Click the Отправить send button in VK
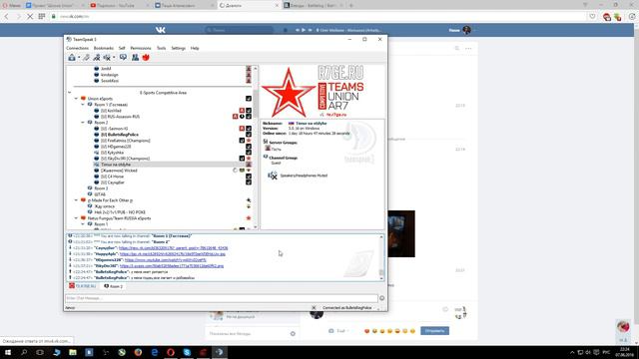Viewport: 639px width, 359px height. click(x=435, y=331)
